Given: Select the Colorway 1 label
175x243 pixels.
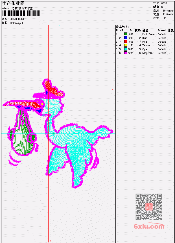Looking at the screenshot, I should [x=16, y=23].
